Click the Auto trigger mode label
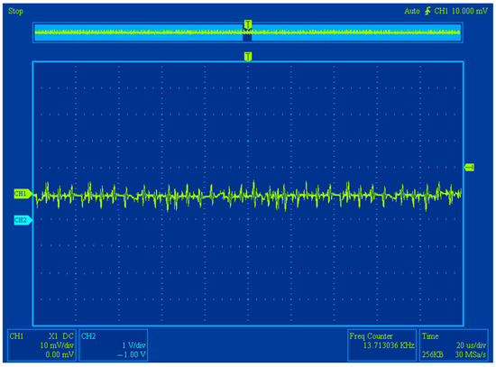 tap(412, 11)
